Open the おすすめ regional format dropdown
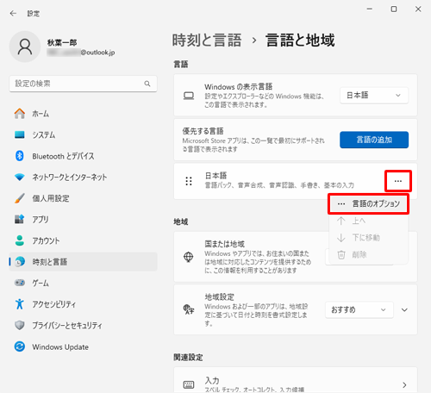 click(359, 309)
